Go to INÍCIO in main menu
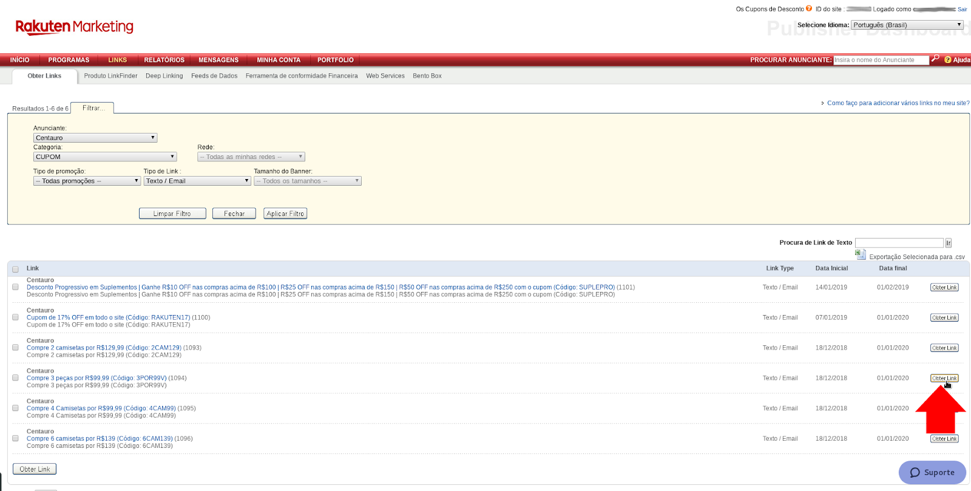Viewport: 971px width, 491px height. click(x=19, y=60)
